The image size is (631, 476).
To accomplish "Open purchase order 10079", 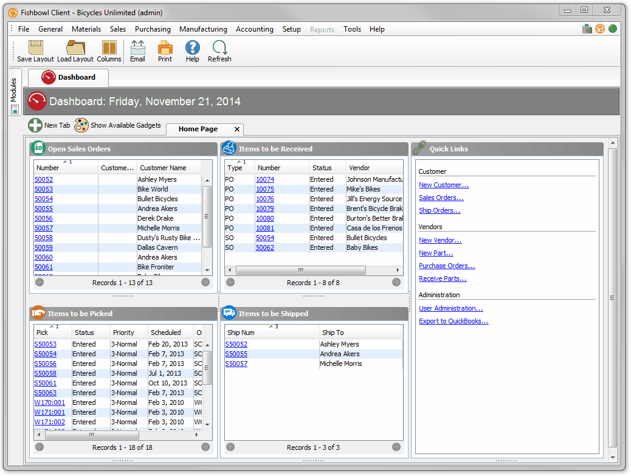I will 265,209.
